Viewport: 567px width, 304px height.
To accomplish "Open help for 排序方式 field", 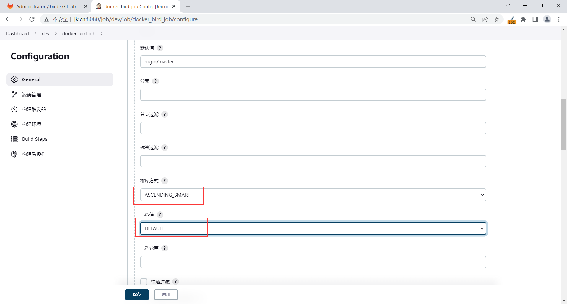I will coord(165,181).
